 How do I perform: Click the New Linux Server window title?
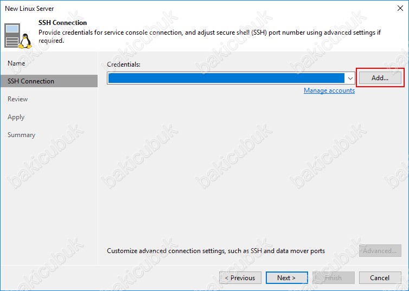(29, 8)
